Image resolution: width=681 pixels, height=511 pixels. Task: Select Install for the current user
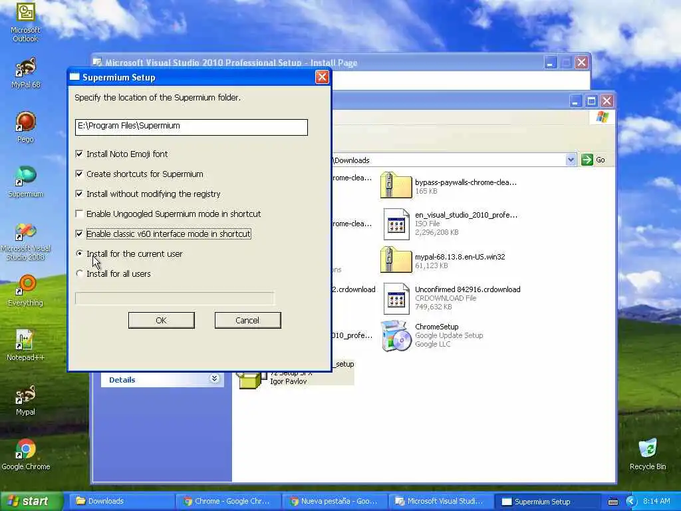click(x=79, y=254)
